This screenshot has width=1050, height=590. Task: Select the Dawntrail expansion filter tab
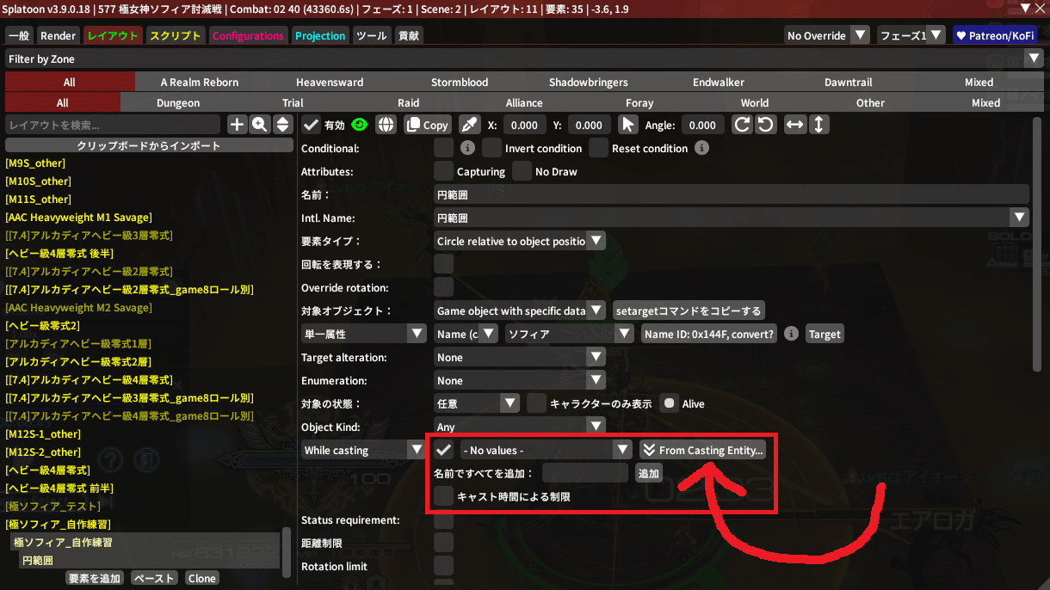[848, 83]
